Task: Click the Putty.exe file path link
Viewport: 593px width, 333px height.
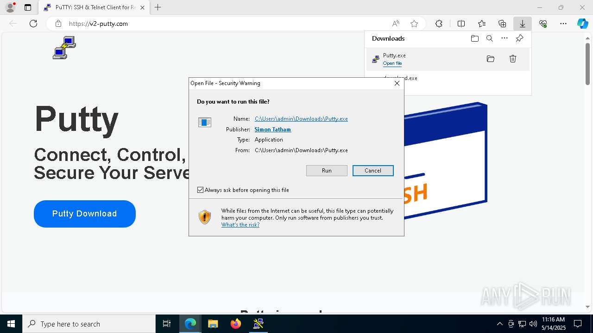Action: [301, 119]
